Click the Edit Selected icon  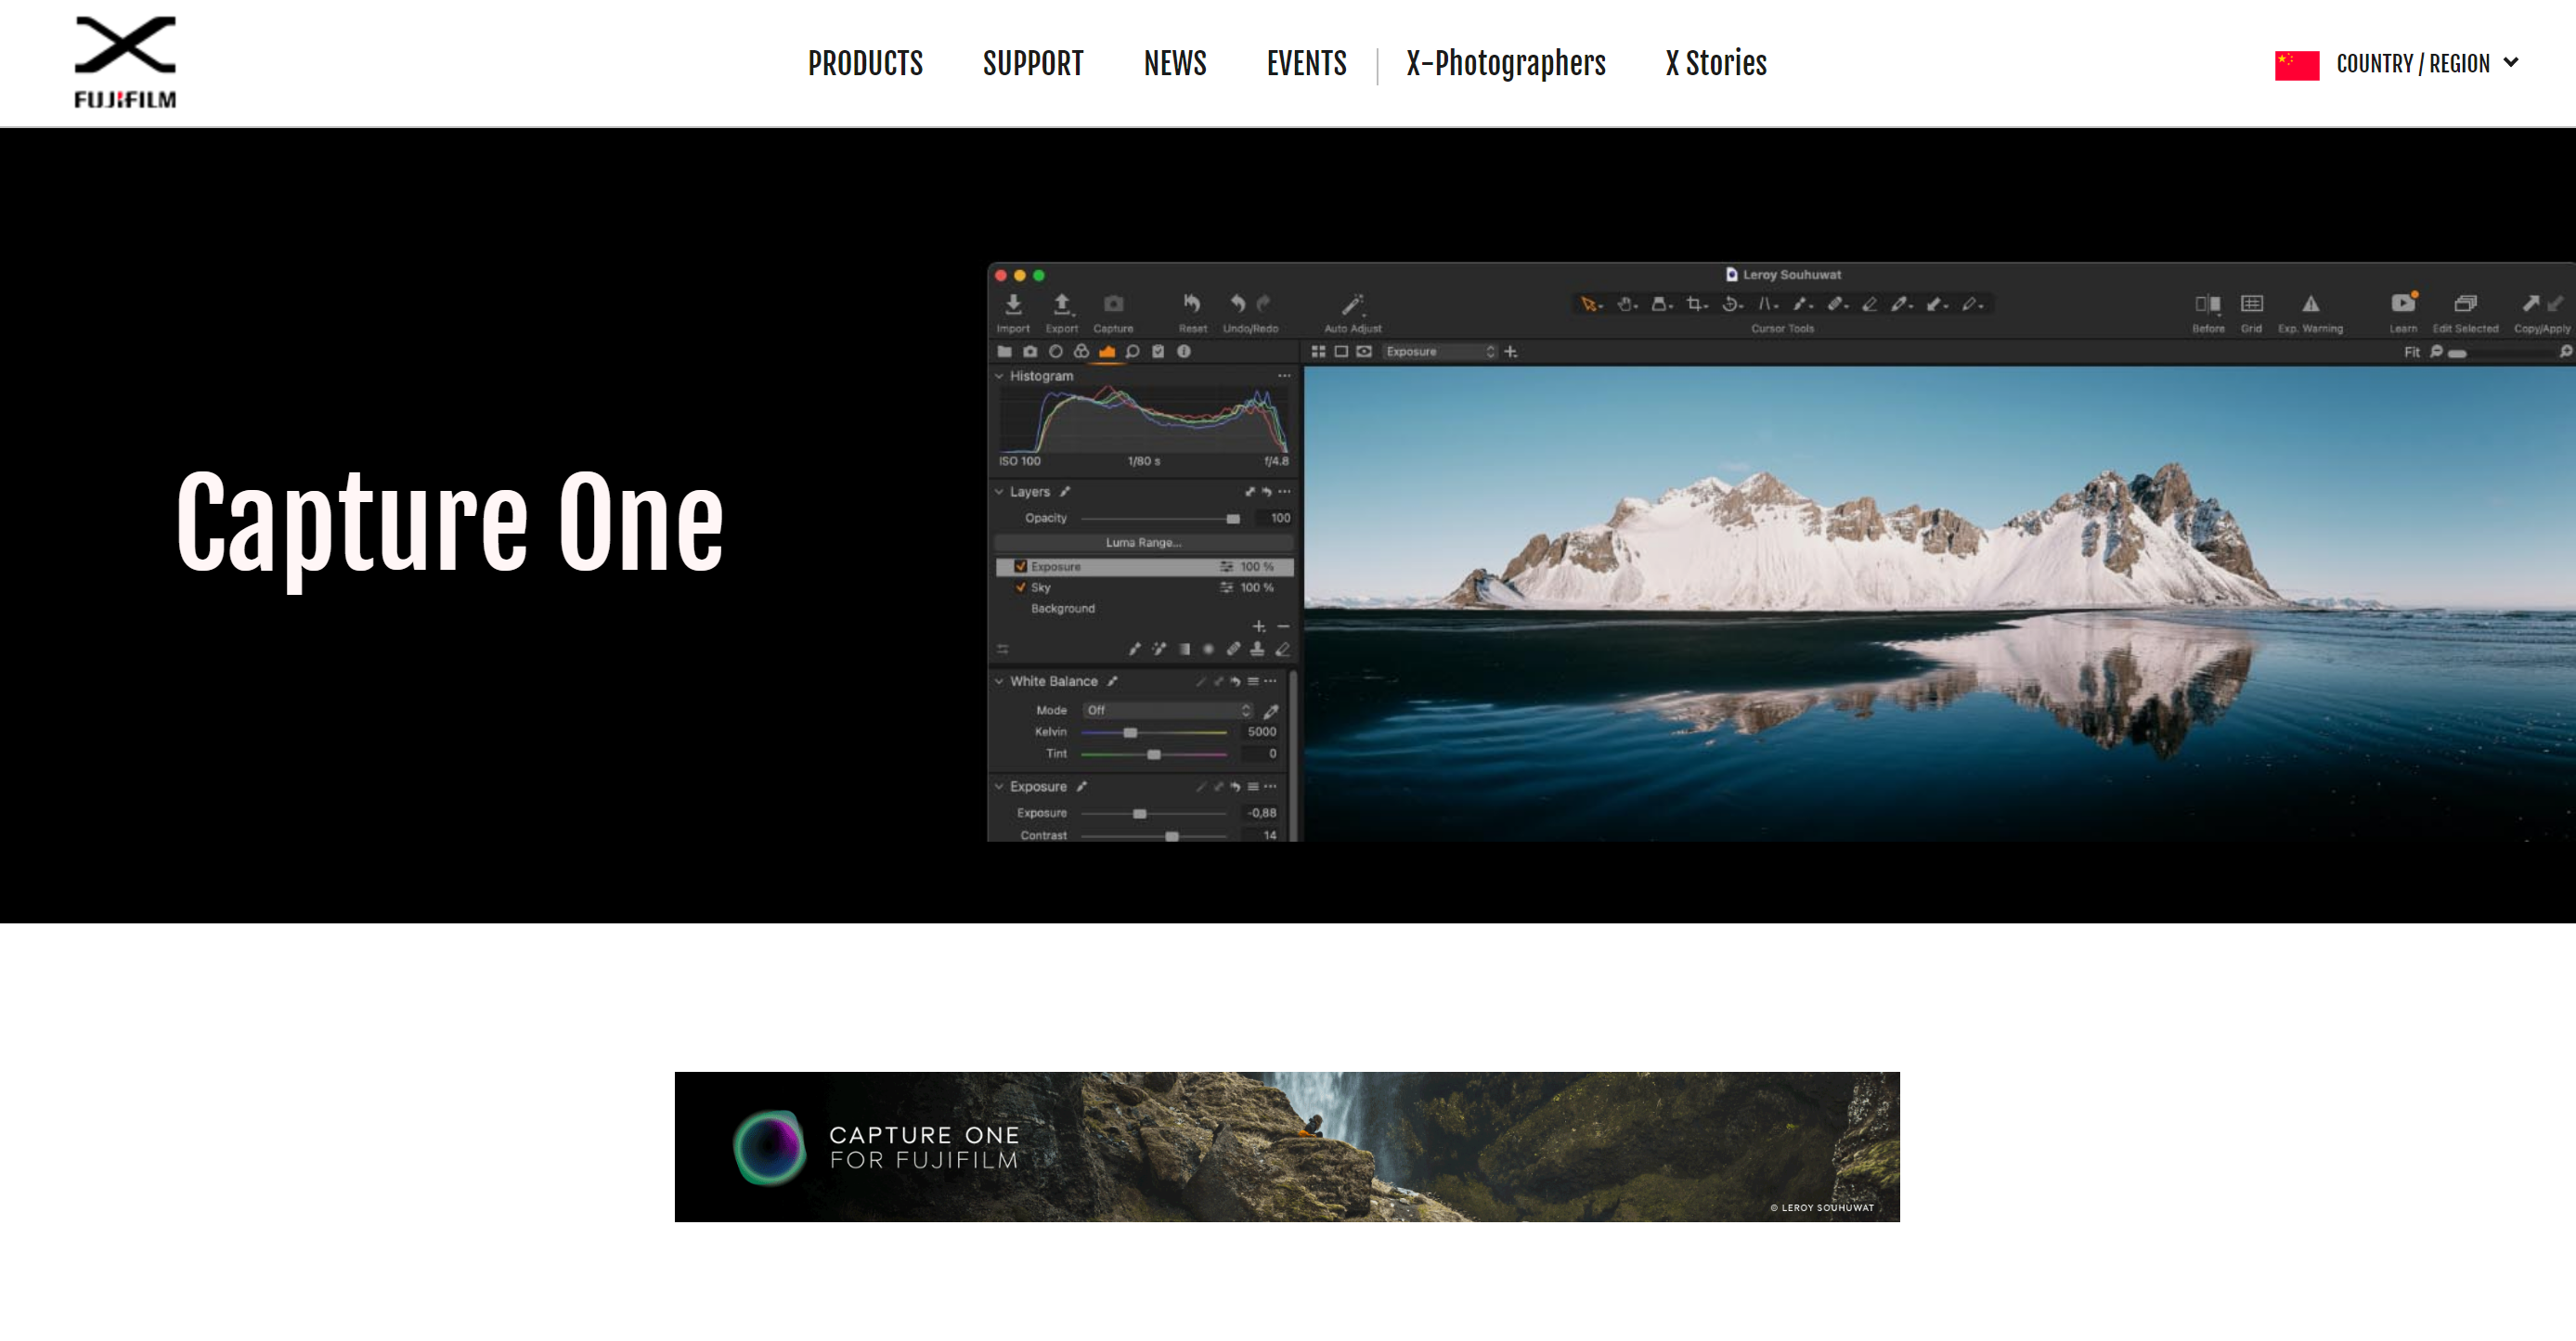[2467, 305]
